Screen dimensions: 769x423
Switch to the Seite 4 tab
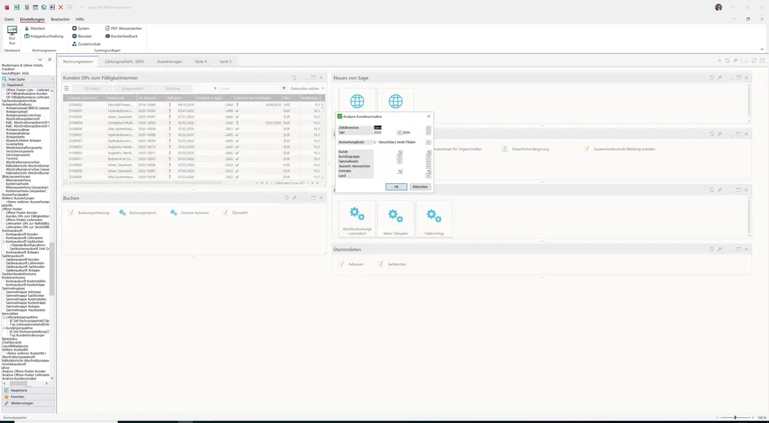coord(201,62)
